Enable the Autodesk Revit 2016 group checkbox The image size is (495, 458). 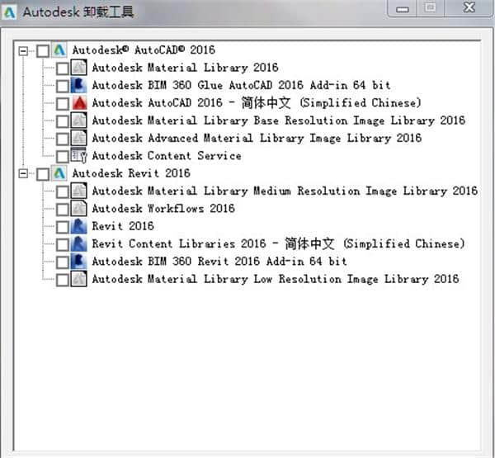tap(43, 174)
